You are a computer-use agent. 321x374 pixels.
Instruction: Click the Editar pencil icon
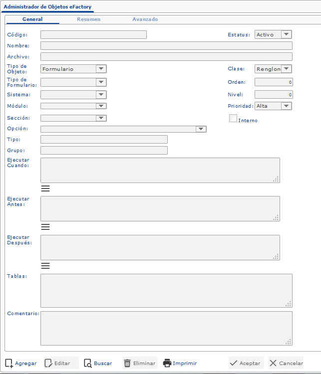pyautogui.click(x=48, y=363)
